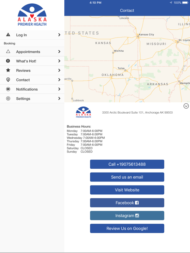Open Appointments via its right chevron
Screen dimensions: 190x253
tap(59, 52)
